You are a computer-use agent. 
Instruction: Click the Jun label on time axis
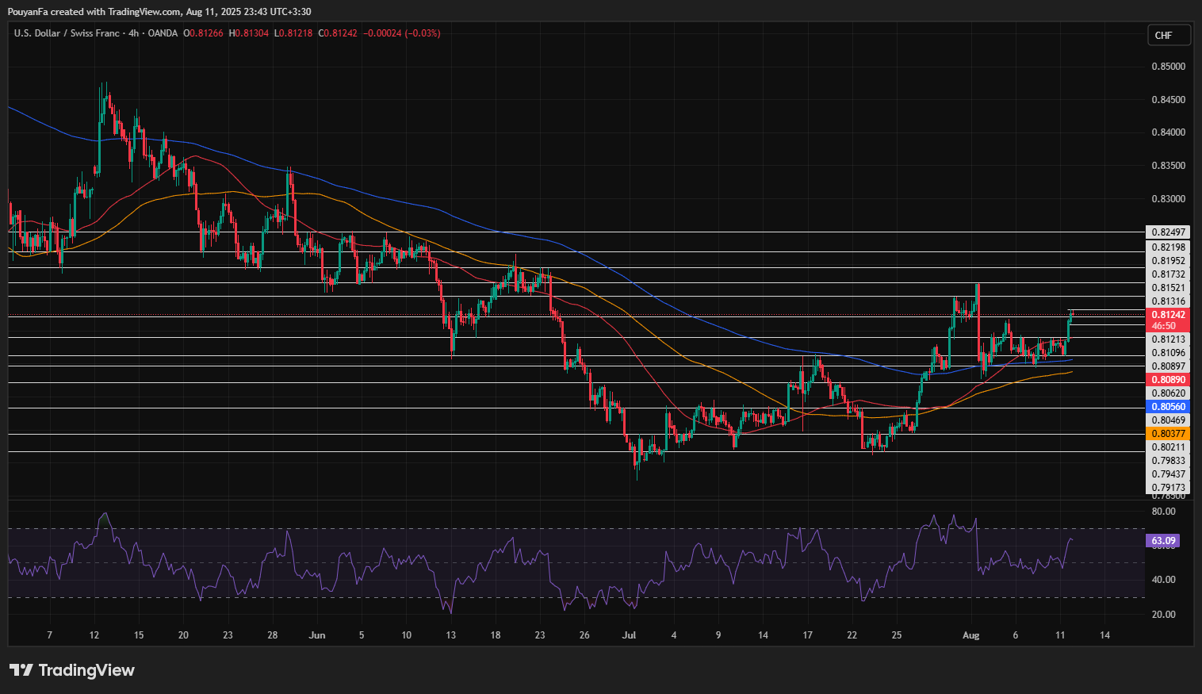pyautogui.click(x=317, y=635)
